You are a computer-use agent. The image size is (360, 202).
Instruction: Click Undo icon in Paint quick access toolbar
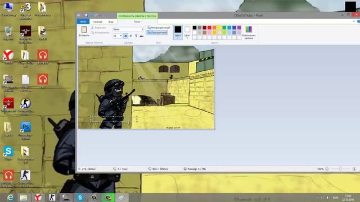coord(91,15)
